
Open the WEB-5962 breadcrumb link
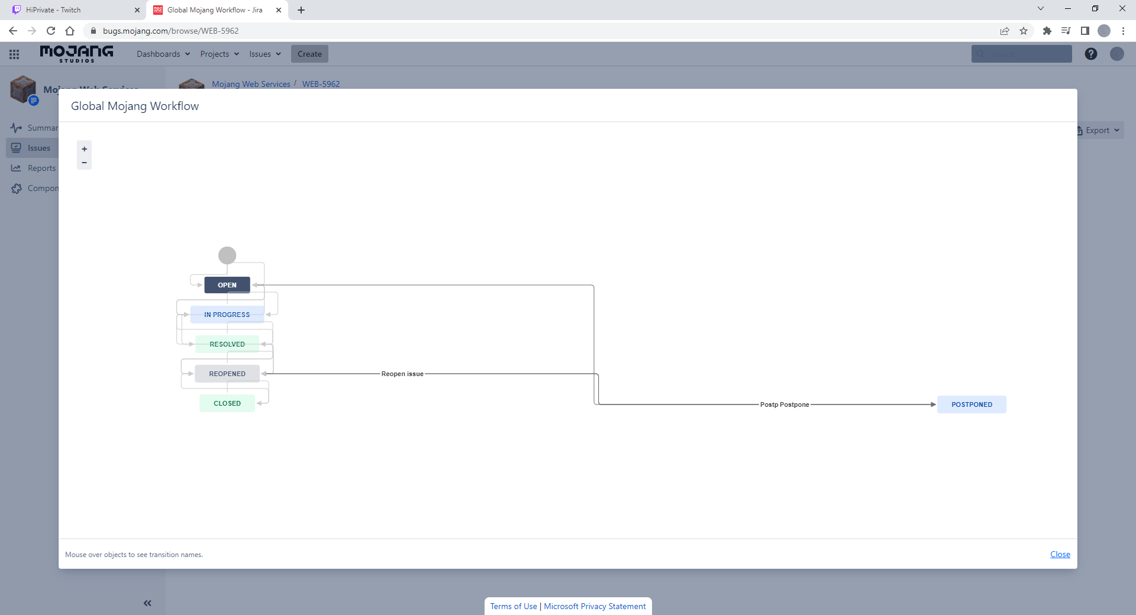(x=321, y=84)
